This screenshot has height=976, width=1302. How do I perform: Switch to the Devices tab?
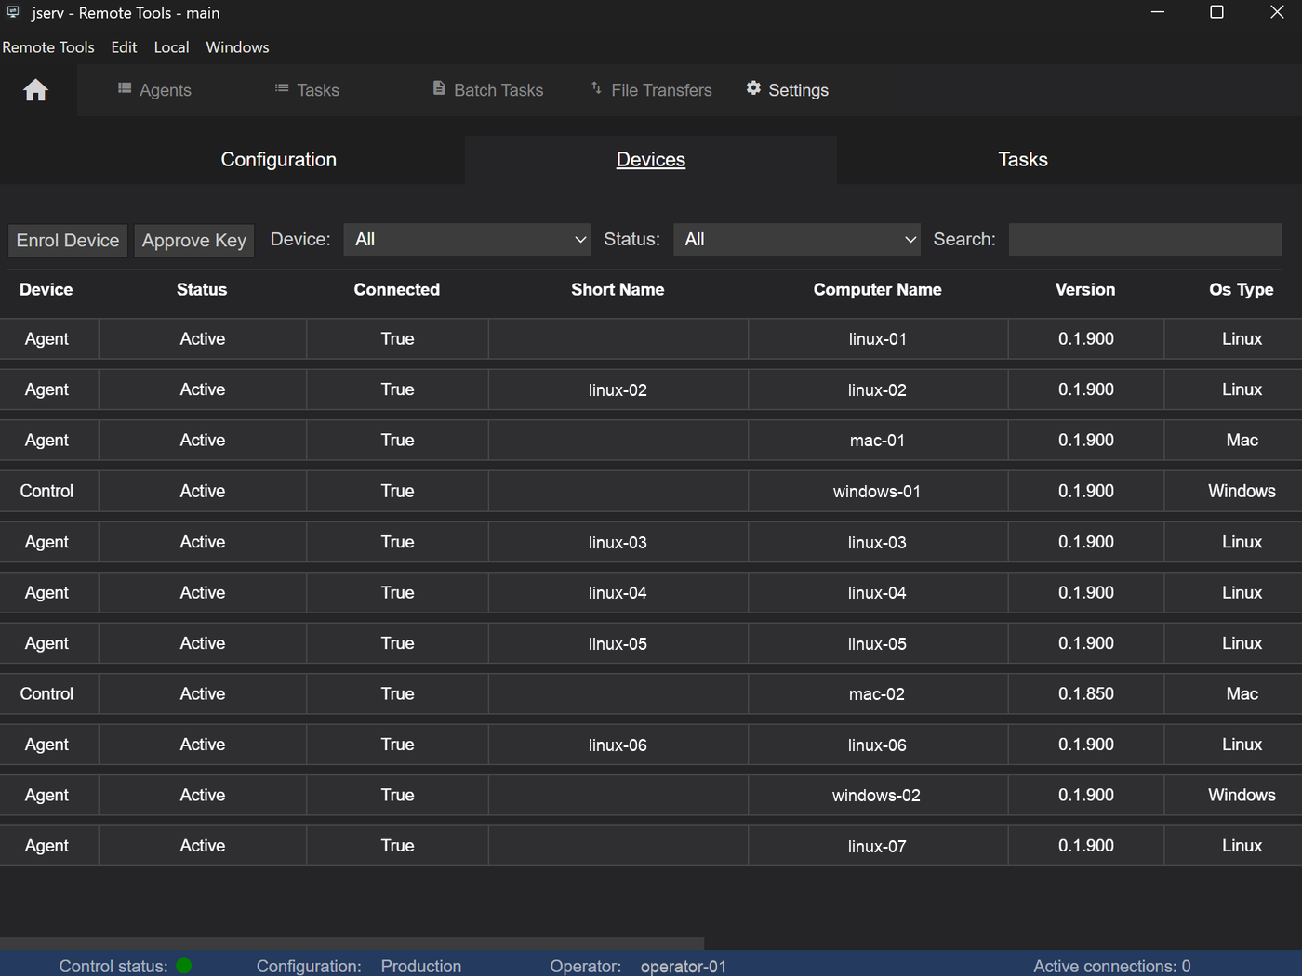651,160
